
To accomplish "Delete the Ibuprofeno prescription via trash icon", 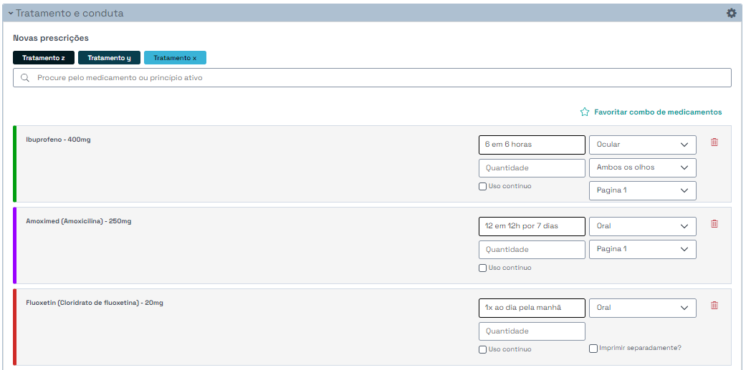I will click(x=714, y=142).
